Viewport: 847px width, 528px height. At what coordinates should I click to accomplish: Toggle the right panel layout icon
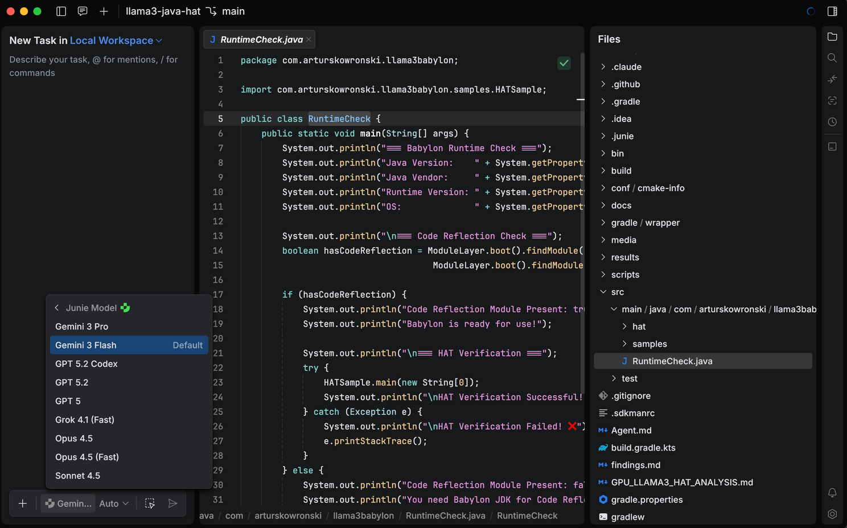click(832, 11)
